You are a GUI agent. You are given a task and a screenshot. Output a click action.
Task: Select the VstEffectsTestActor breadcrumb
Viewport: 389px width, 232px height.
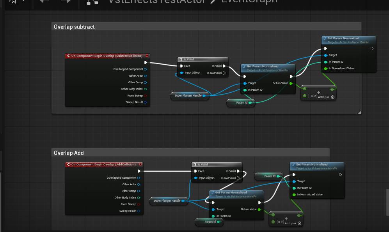[156, 2]
